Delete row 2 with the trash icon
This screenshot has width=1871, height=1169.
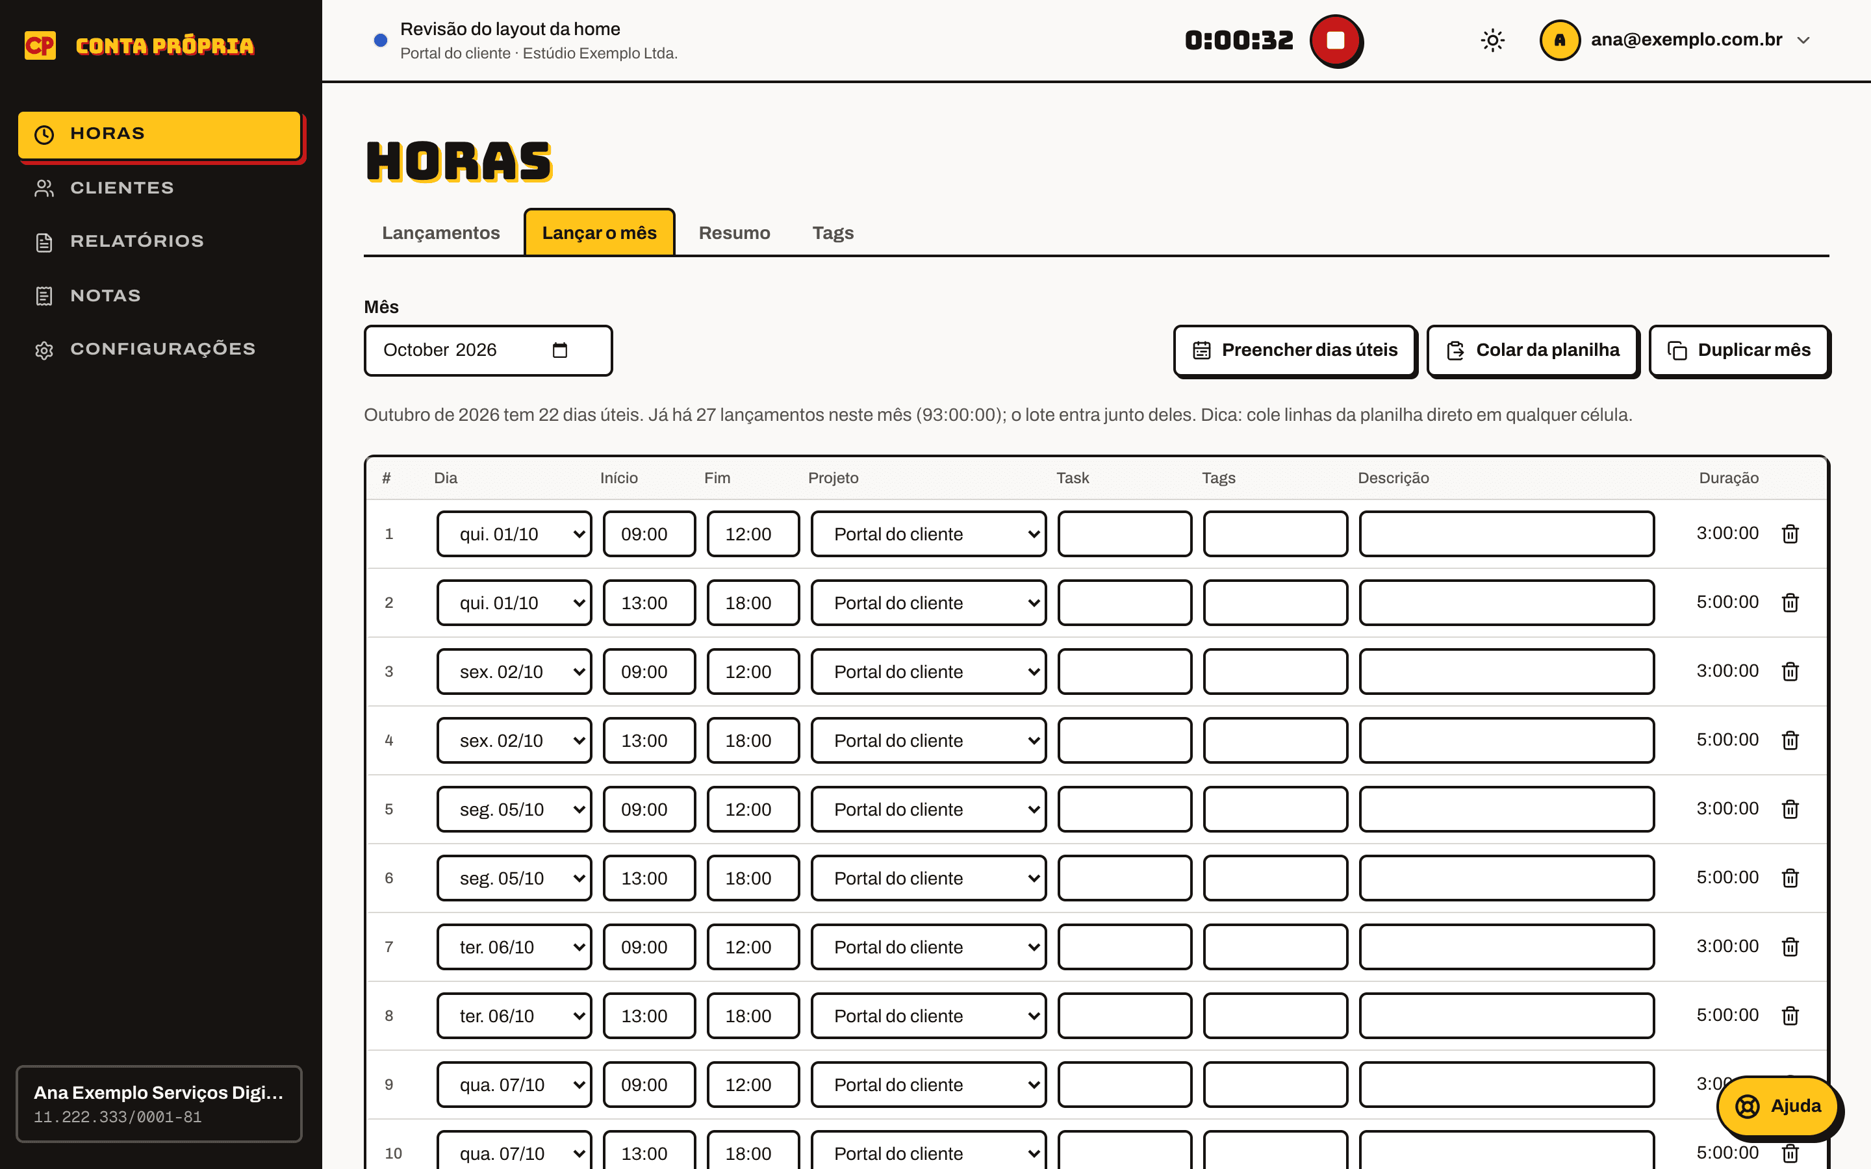coord(1790,602)
